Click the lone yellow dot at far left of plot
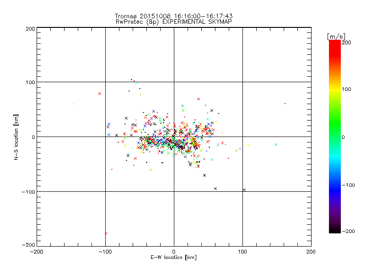Image resolution: width=366 pixels, height=274 pixels. pos(74,104)
